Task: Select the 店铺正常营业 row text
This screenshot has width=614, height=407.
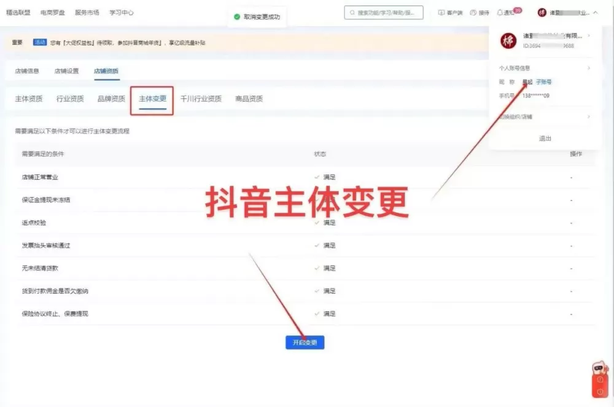Action: (x=40, y=177)
